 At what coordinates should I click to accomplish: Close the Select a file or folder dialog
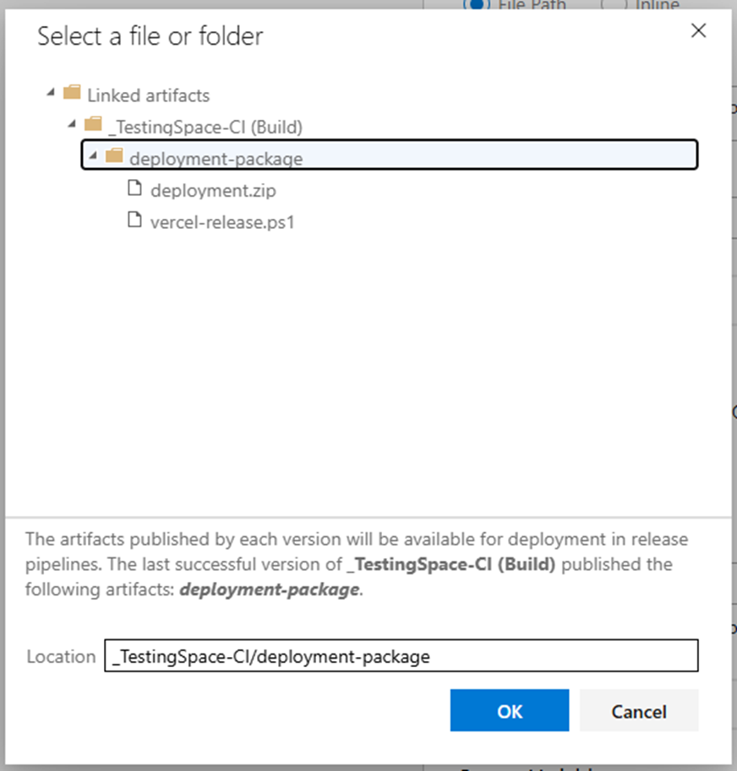(698, 31)
